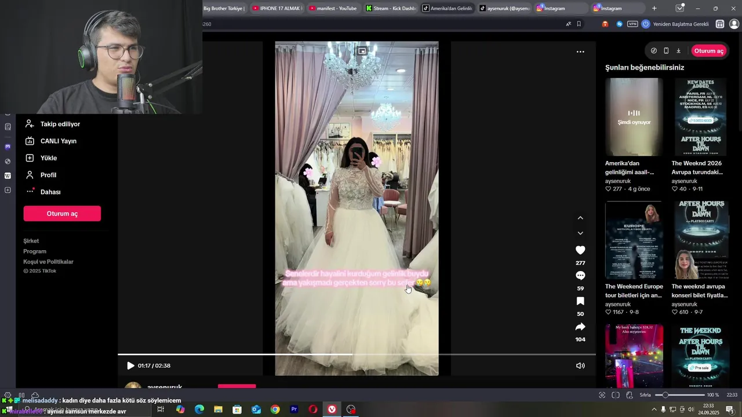Switch to the Stream - Kick Dashboard tab
This screenshot has width=742, height=417.
(x=390, y=8)
